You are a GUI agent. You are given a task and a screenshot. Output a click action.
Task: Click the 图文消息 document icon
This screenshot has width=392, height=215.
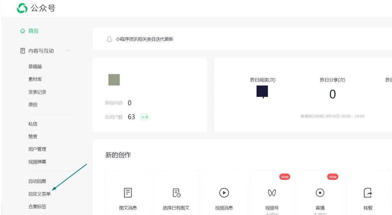[x=128, y=193]
